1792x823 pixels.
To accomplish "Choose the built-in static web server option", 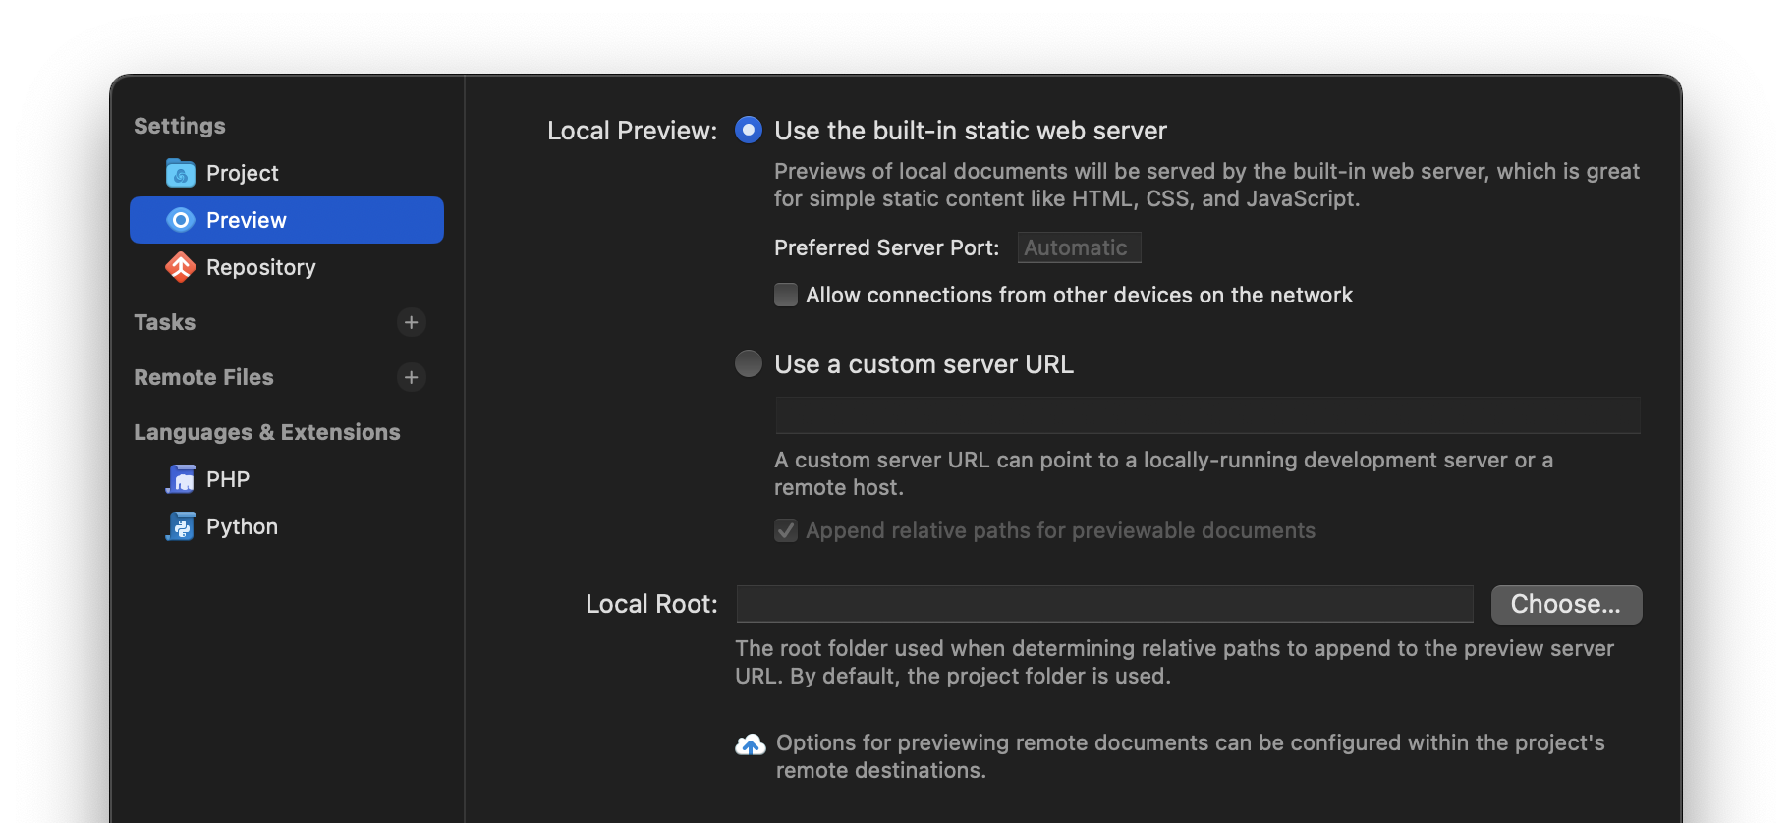I will point(749,130).
